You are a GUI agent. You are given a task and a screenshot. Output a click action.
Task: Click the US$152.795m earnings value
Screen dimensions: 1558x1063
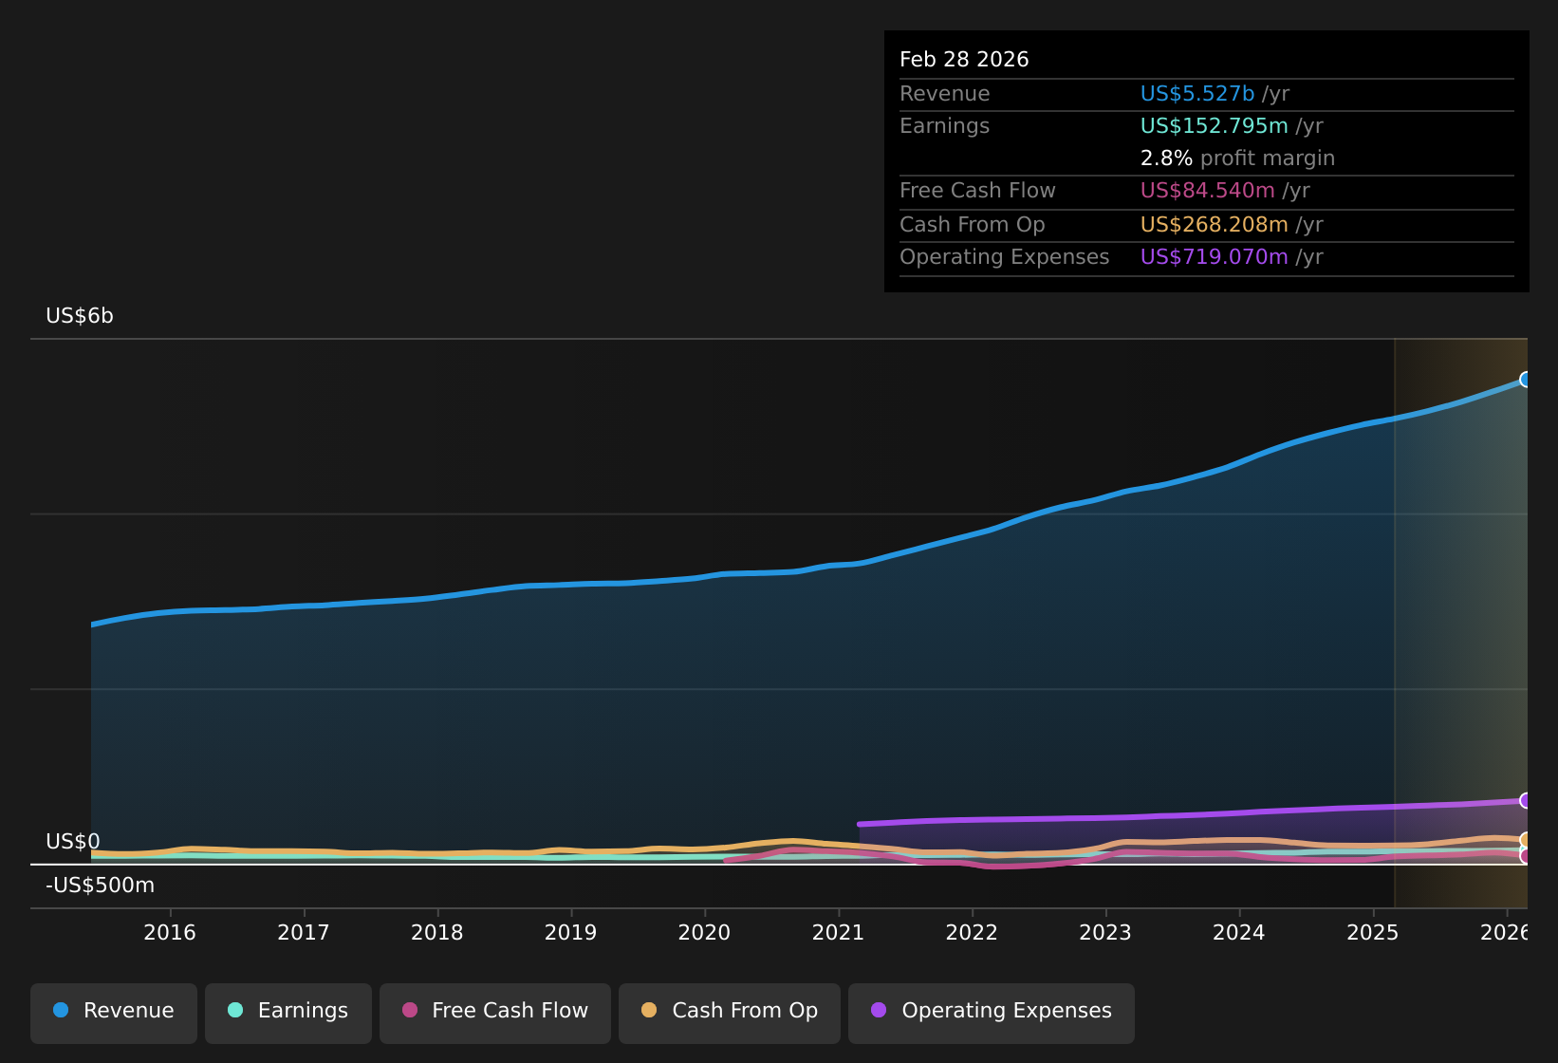[1215, 126]
